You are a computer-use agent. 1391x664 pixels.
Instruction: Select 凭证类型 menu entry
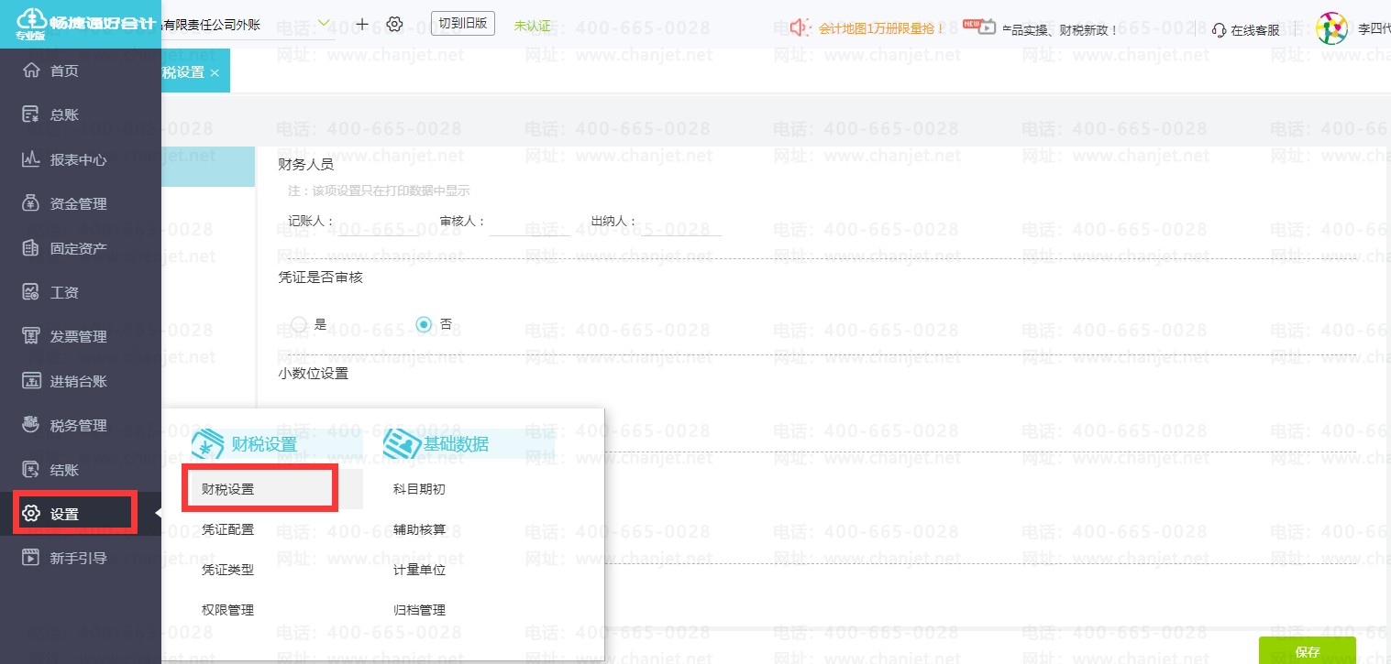click(227, 570)
